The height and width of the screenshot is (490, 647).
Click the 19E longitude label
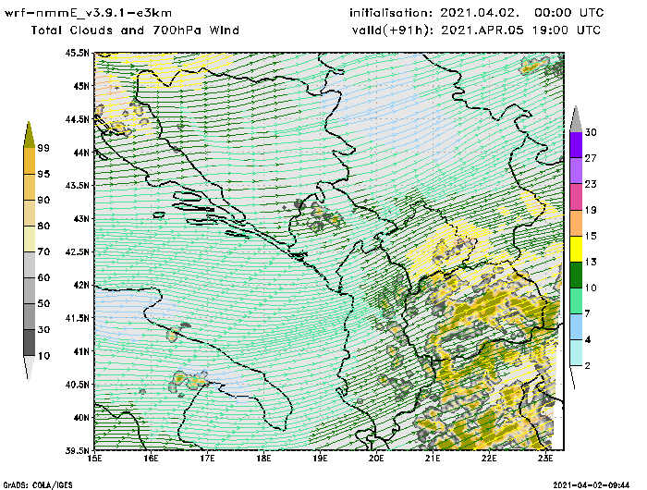pos(320,459)
